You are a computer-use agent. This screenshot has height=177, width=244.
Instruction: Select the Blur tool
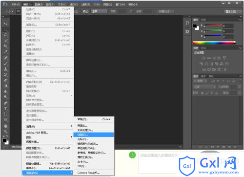(x=5, y=91)
